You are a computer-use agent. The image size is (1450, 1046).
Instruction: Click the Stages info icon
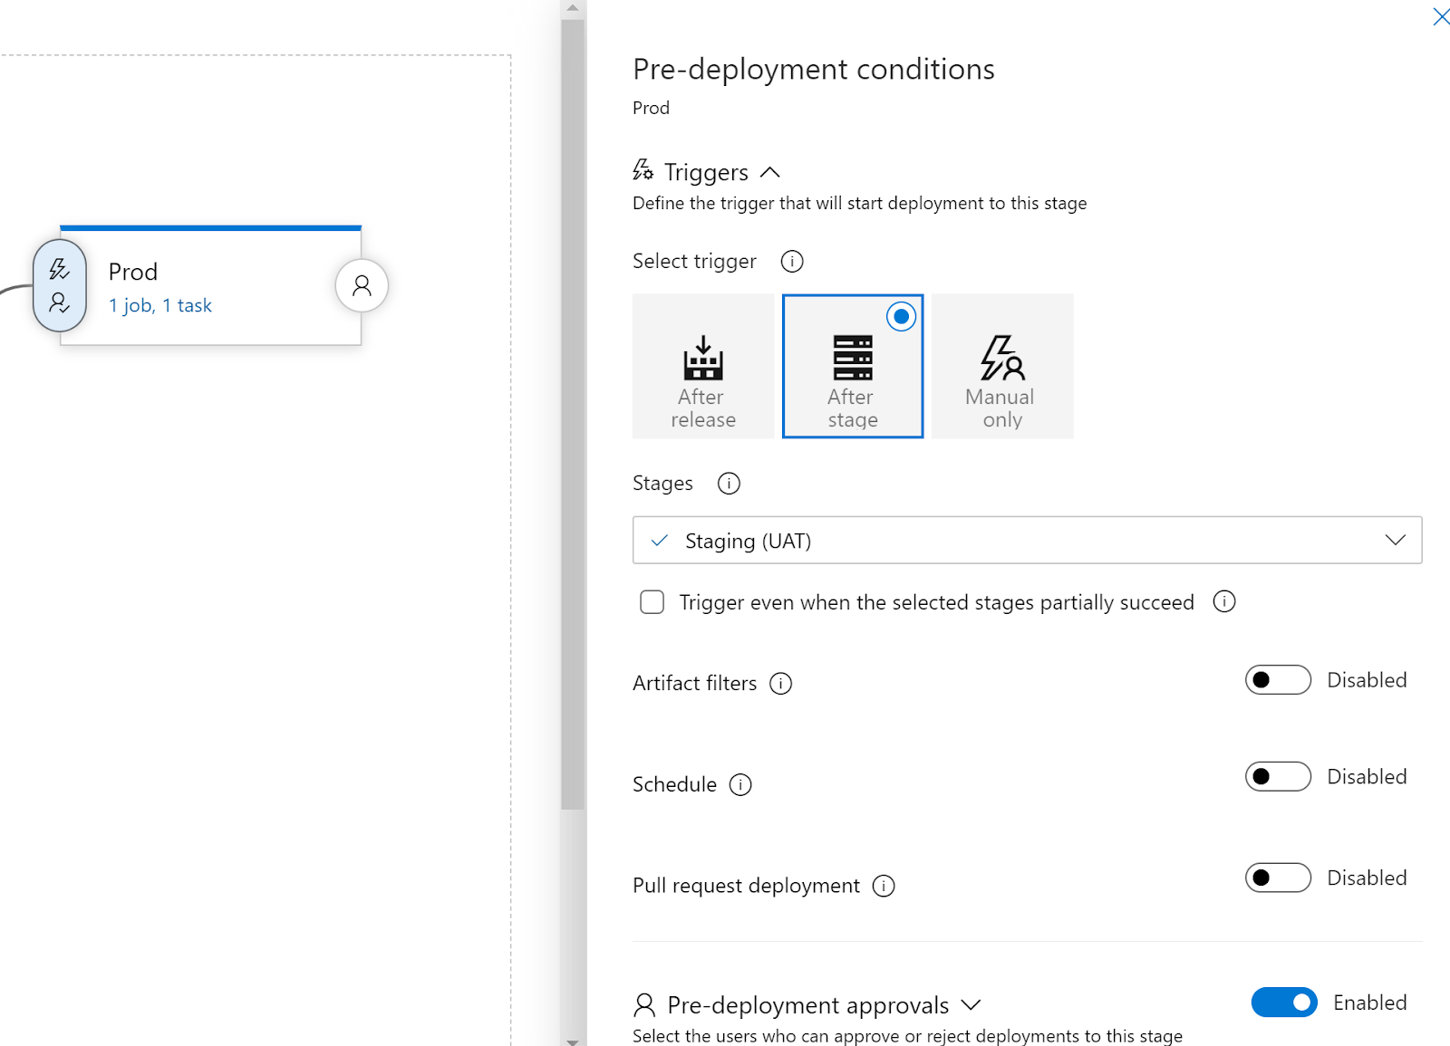click(728, 483)
